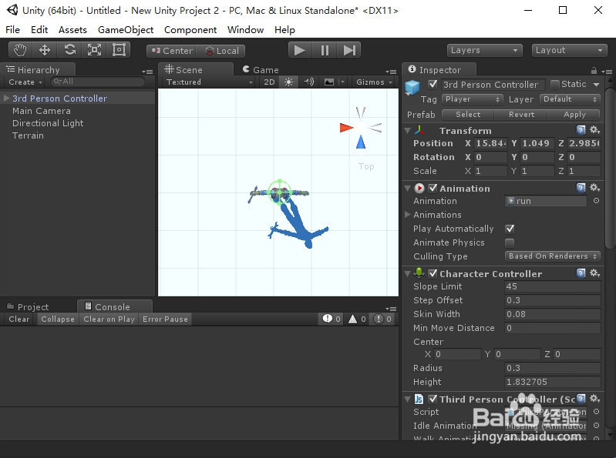Screen dimensions: 616x458
Task: Open the Layout dropdown
Action: [x=569, y=50]
